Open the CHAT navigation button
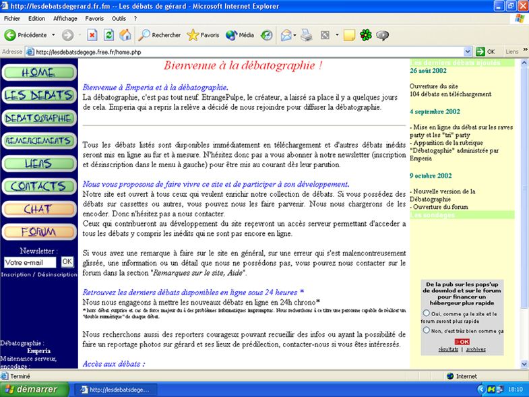Image resolution: width=529 pixels, height=397 pixels. coord(39,209)
